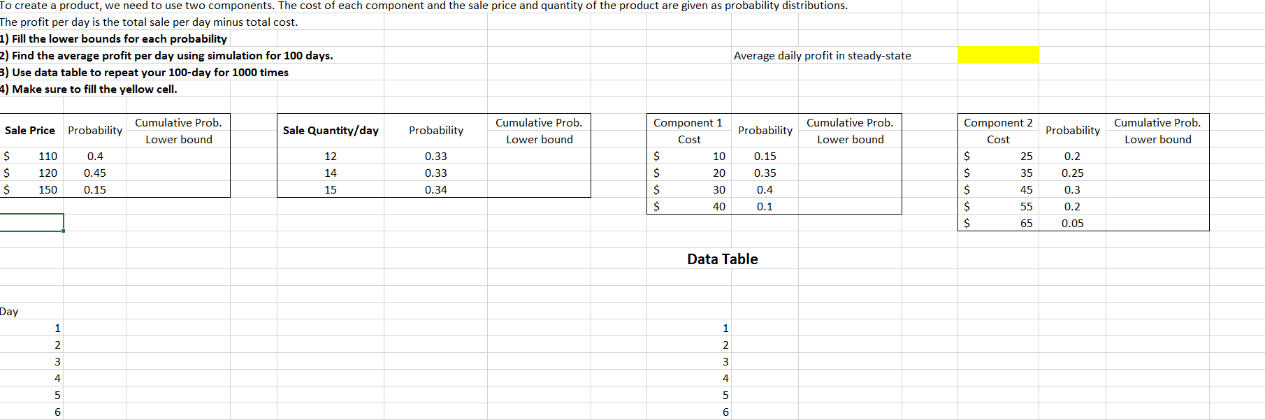The width and height of the screenshot is (1265, 420).
Task: Click sale price value 120
Action: click(x=48, y=173)
